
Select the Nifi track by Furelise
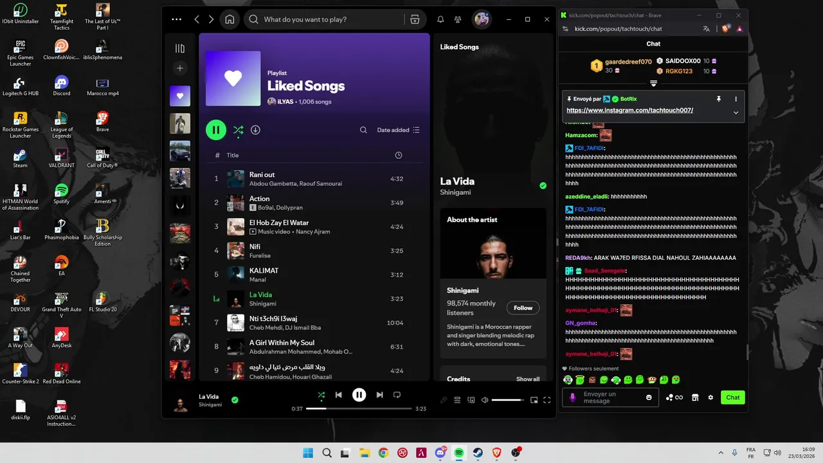click(x=314, y=251)
